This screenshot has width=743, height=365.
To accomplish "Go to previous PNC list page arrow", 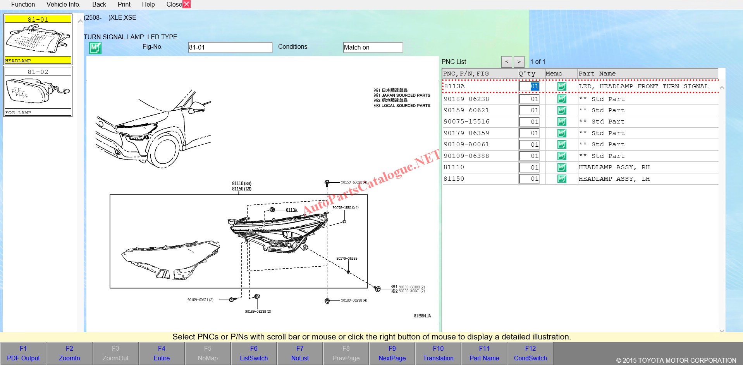I will (506, 62).
